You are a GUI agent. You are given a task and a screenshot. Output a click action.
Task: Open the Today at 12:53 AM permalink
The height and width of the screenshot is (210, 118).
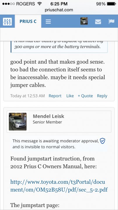(27, 96)
